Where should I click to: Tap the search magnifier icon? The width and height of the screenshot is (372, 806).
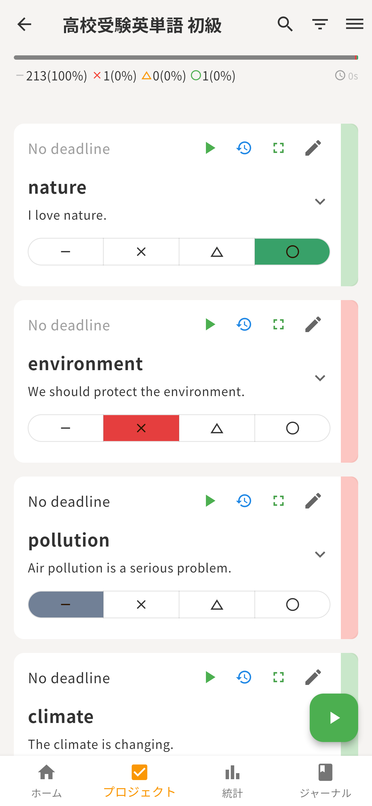coord(285,25)
